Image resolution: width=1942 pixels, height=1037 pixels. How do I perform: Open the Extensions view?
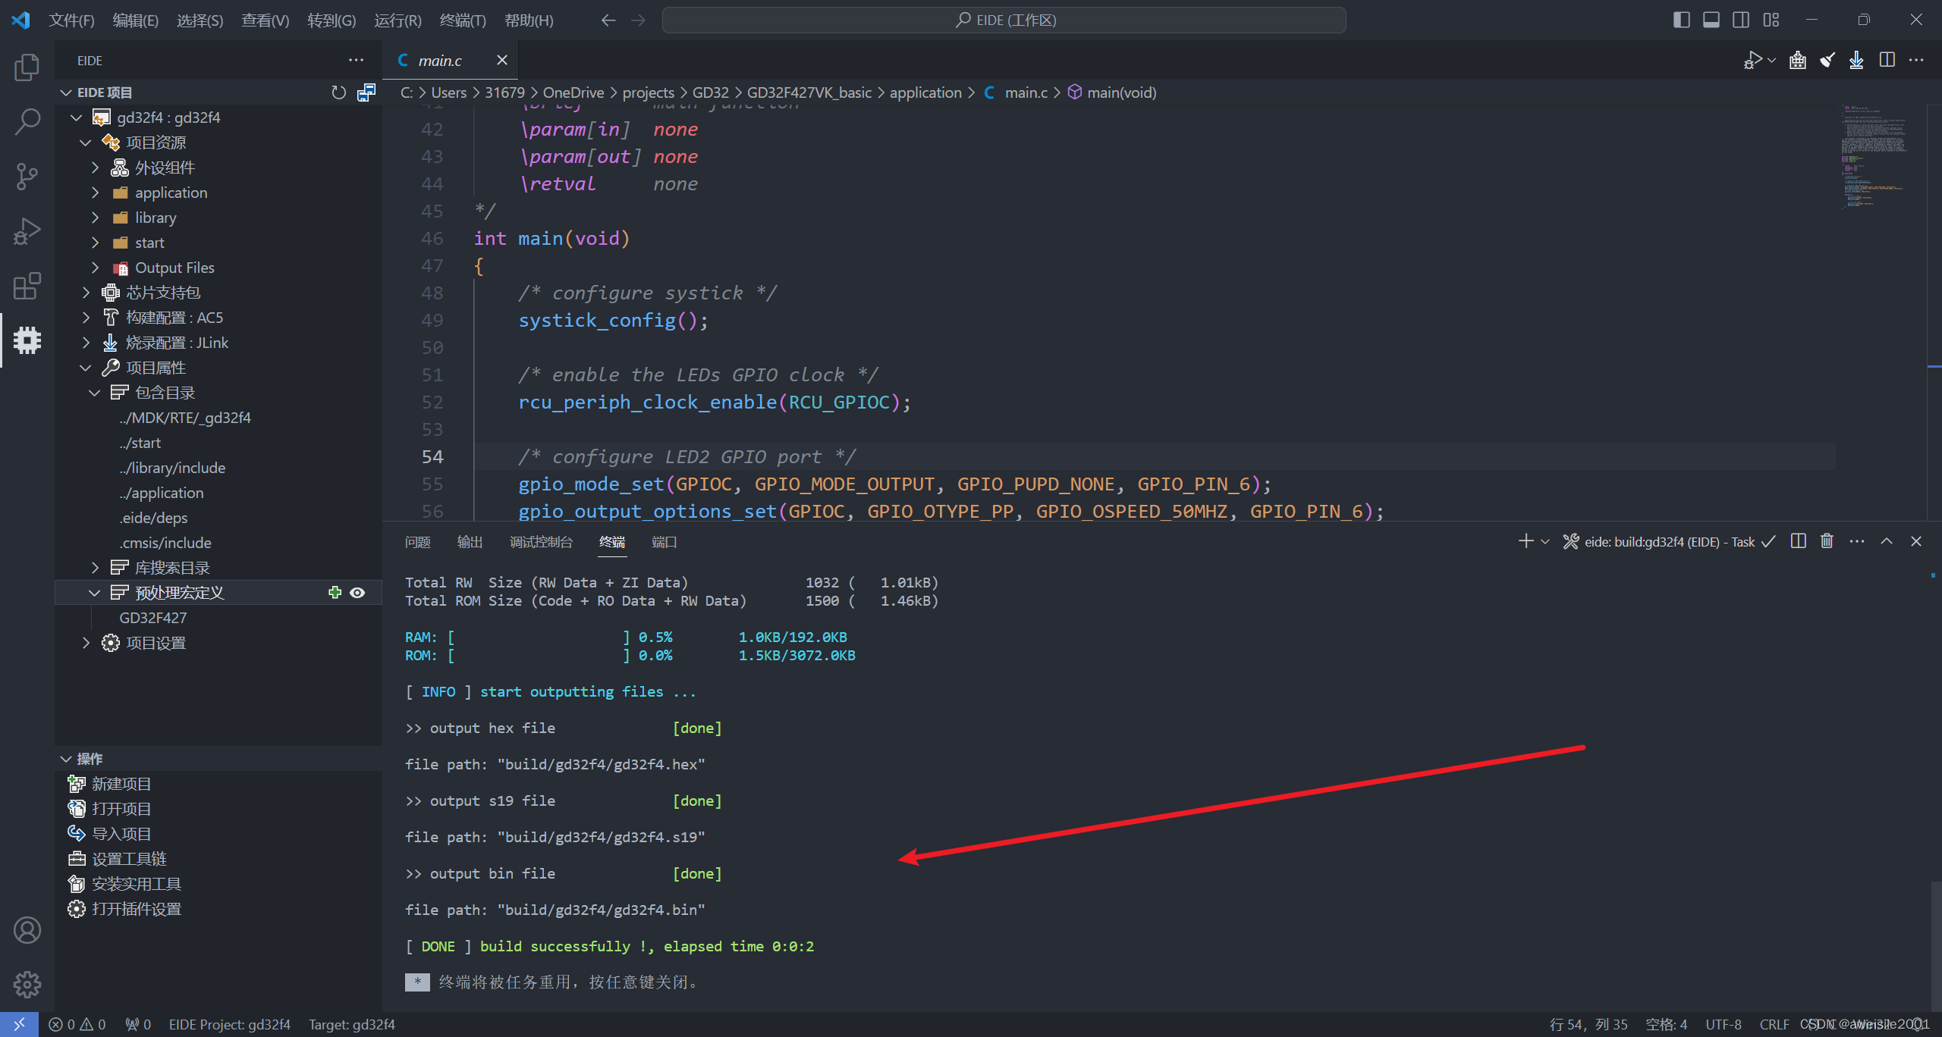click(x=27, y=286)
